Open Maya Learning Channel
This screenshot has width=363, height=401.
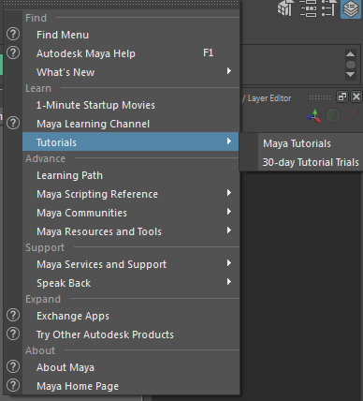coord(131,124)
